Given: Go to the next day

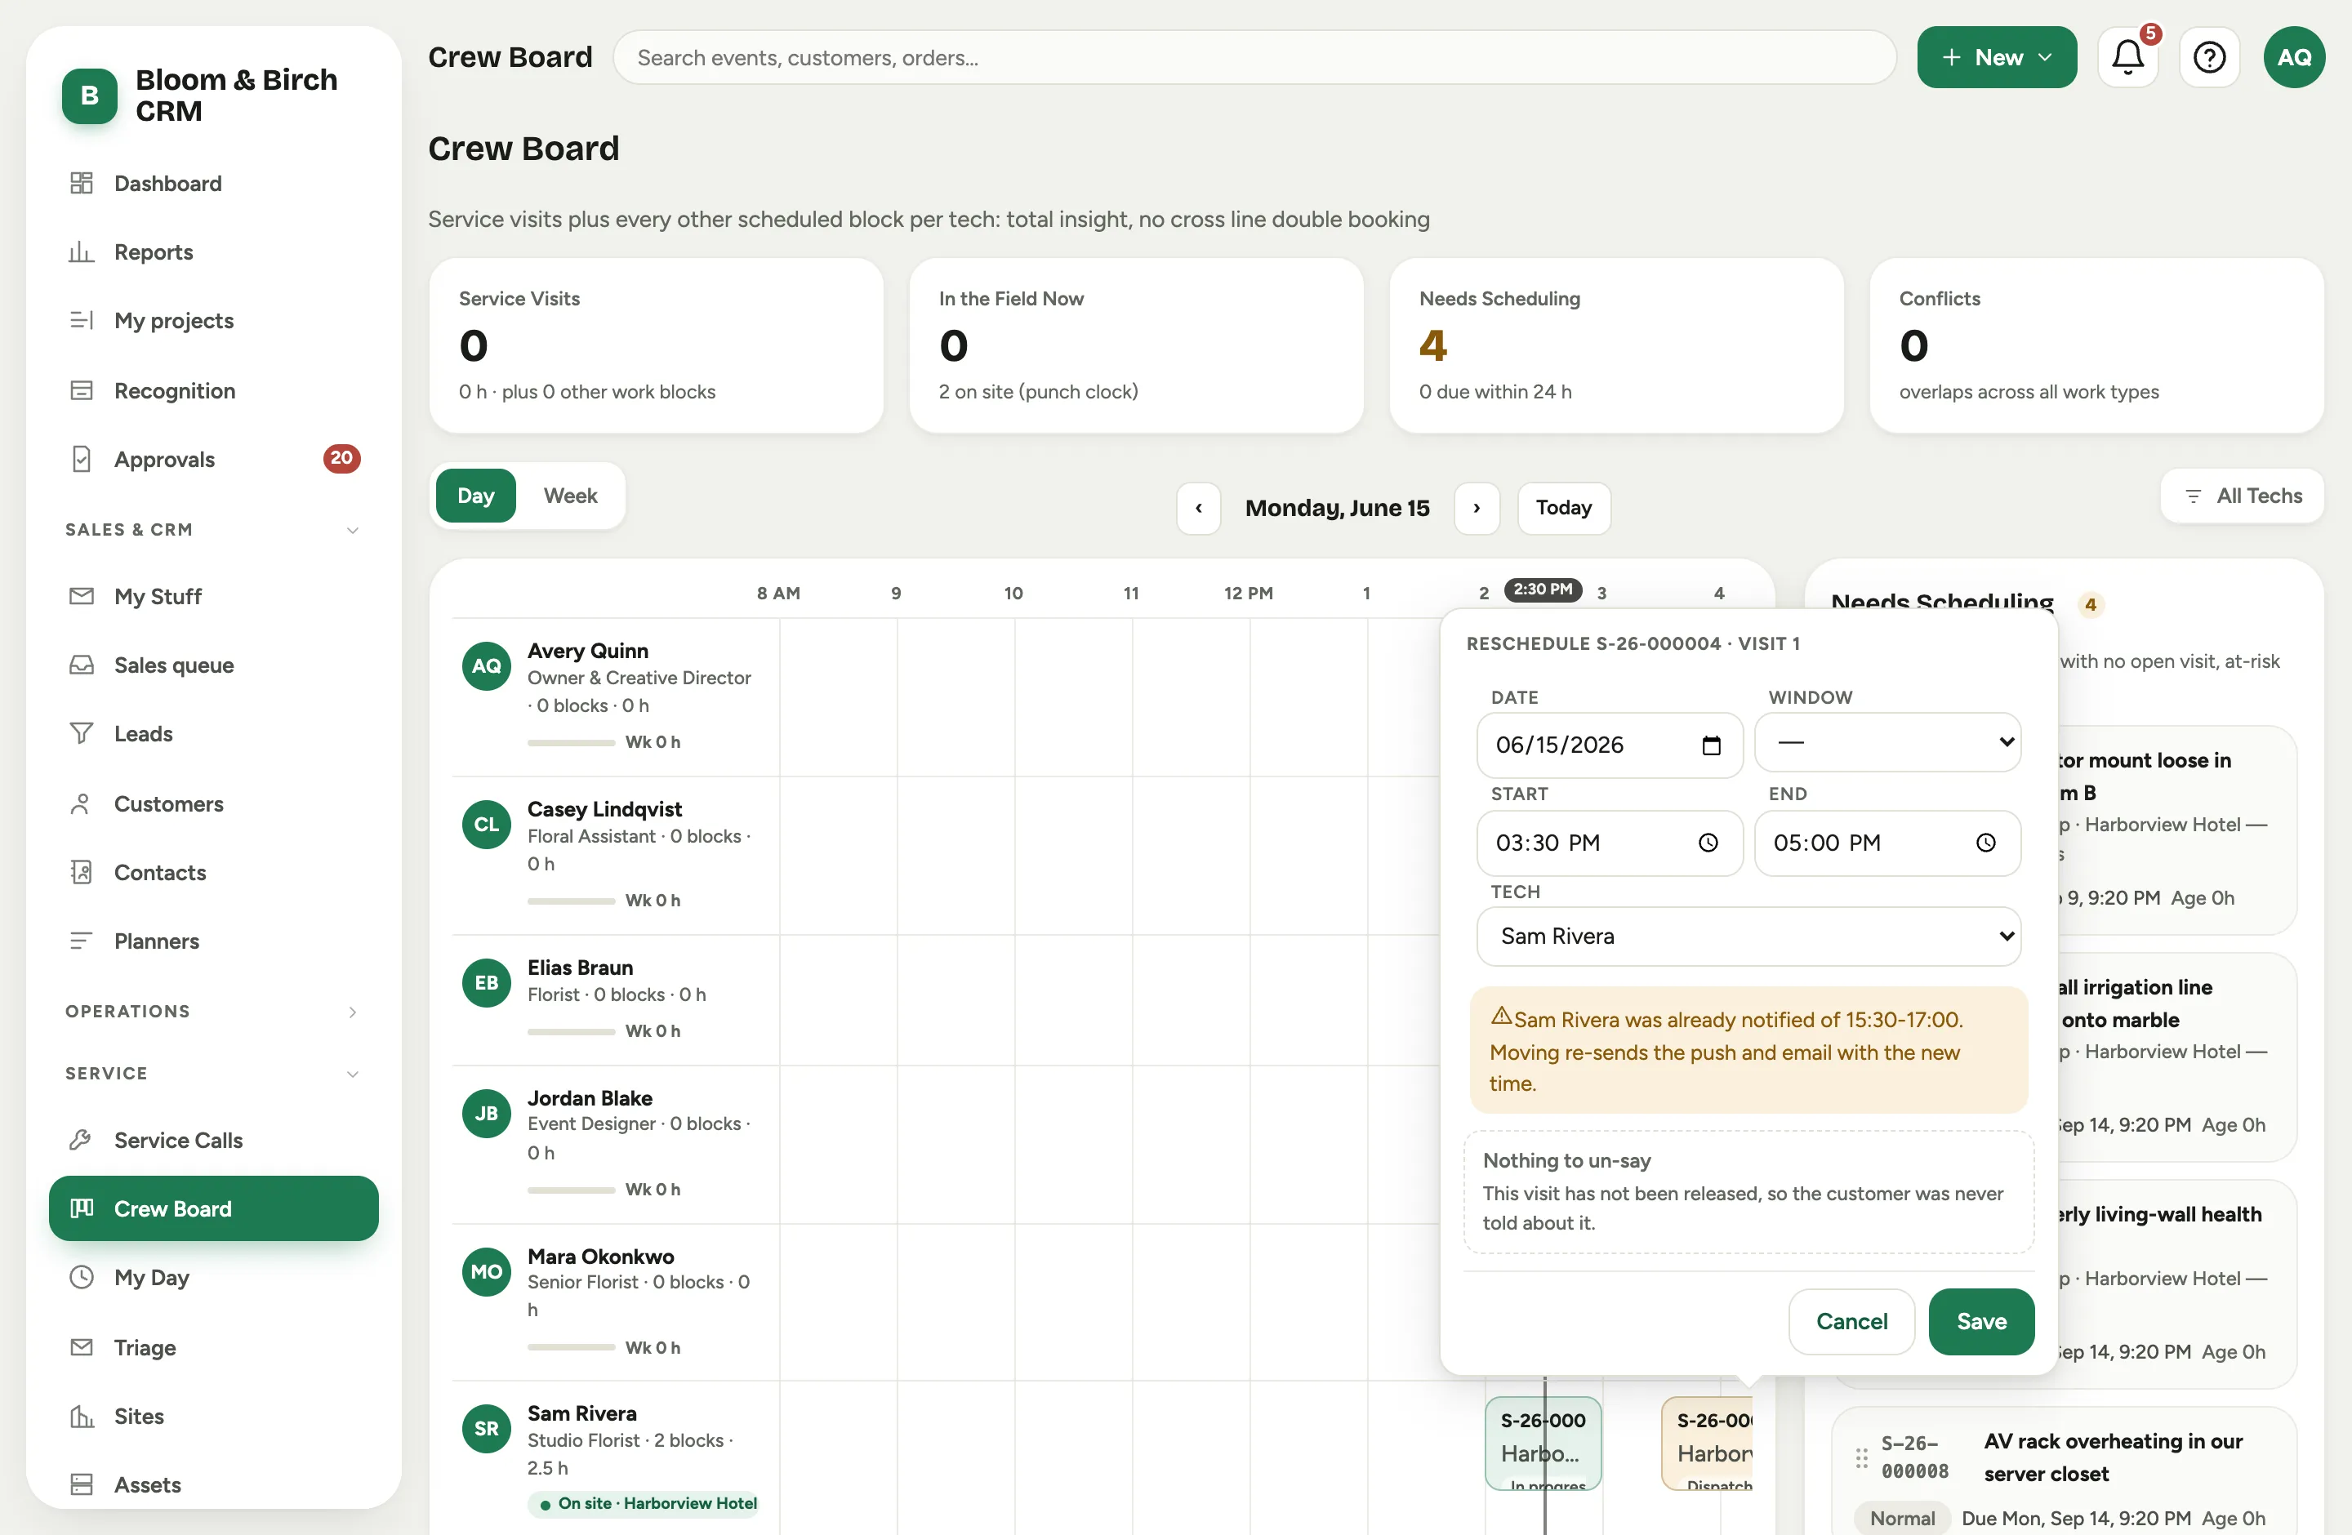Looking at the screenshot, I should click(1477, 508).
